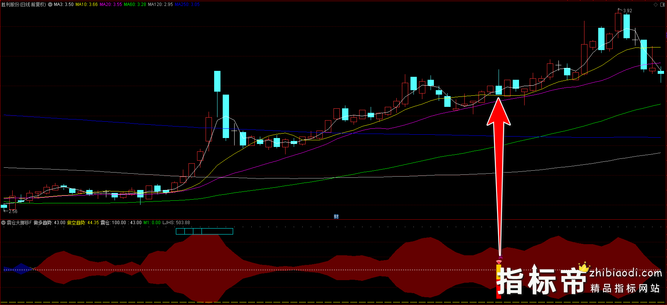Viewport: 667px width, 305px height.
Task: Click the signal marker icon in the indicator pane
Action: [x=499, y=262]
